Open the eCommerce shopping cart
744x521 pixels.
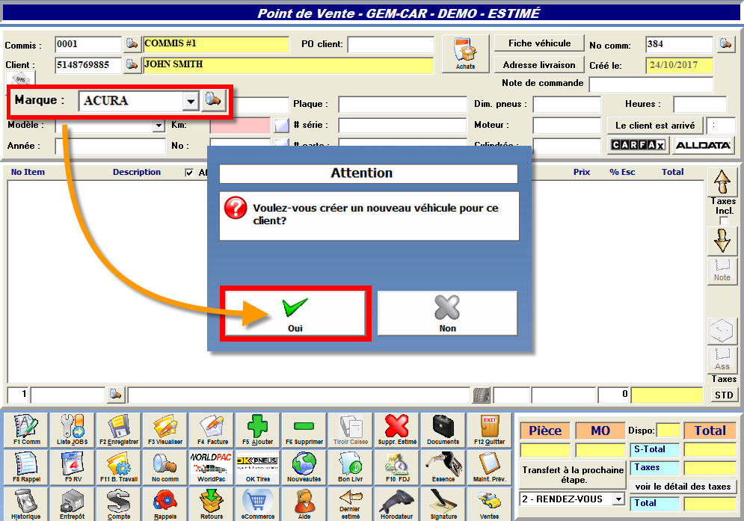258,504
